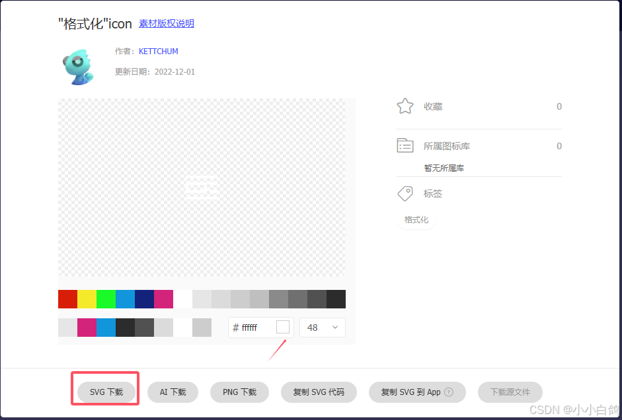This screenshot has height=420, width=622.
Task: Click the 所属图标库 library folder icon
Action: click(405, 145)
